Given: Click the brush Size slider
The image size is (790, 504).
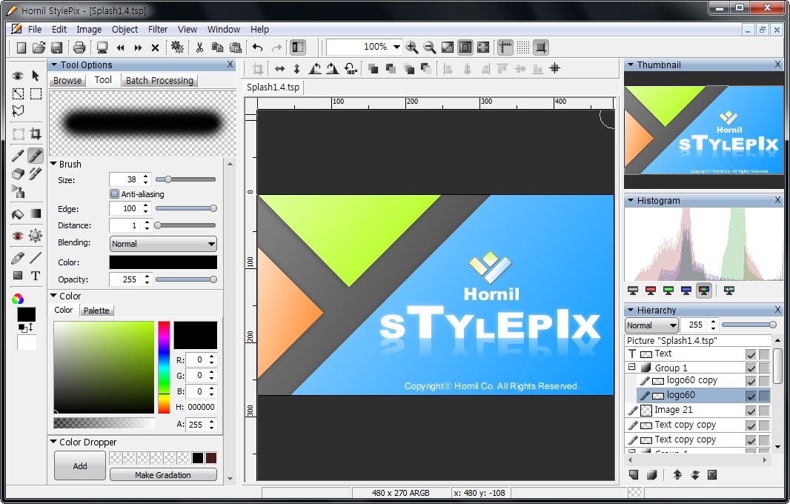Looking at the screenshot, I should tap(185, 179).
